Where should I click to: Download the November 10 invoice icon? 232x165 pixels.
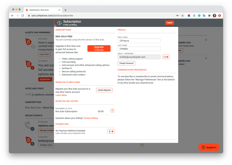112,111
